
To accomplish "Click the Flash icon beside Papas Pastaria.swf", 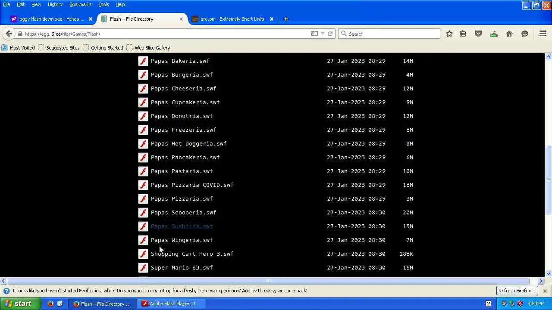I will pos(143,171).
